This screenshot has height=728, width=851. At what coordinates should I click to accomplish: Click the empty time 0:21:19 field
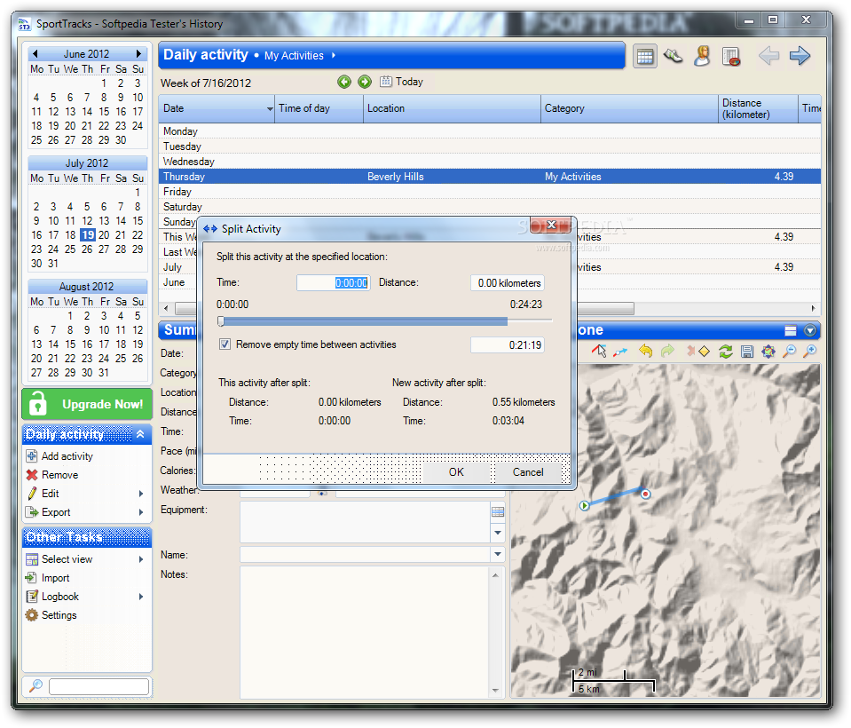(x=508, y=344)
